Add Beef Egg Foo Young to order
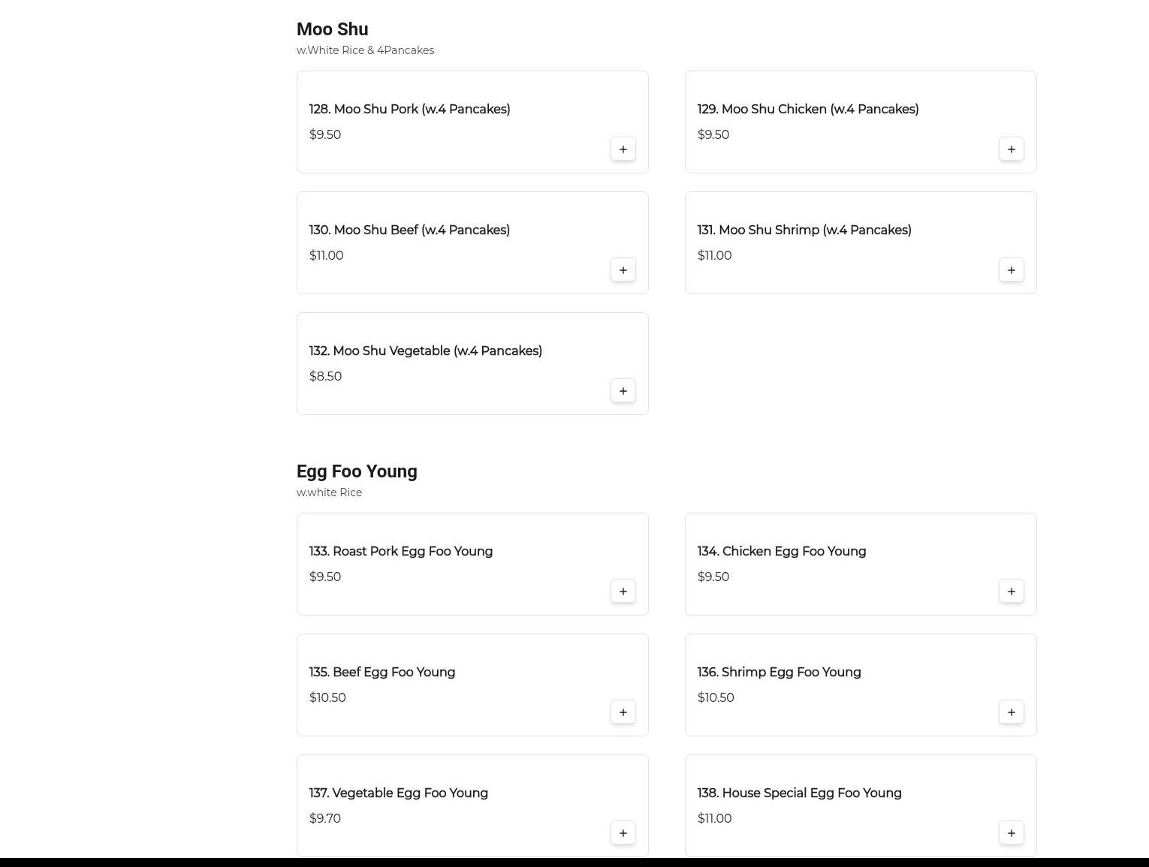Viewport: 1149px width, 867px height. pos(623,712)
